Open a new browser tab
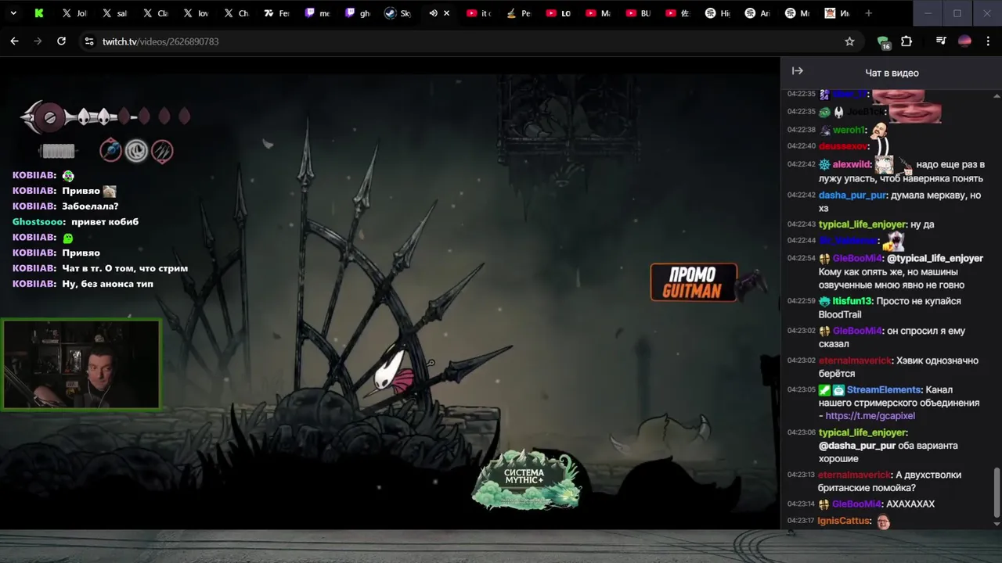This screenshot has height=563, width=1002. coord(868,13)
